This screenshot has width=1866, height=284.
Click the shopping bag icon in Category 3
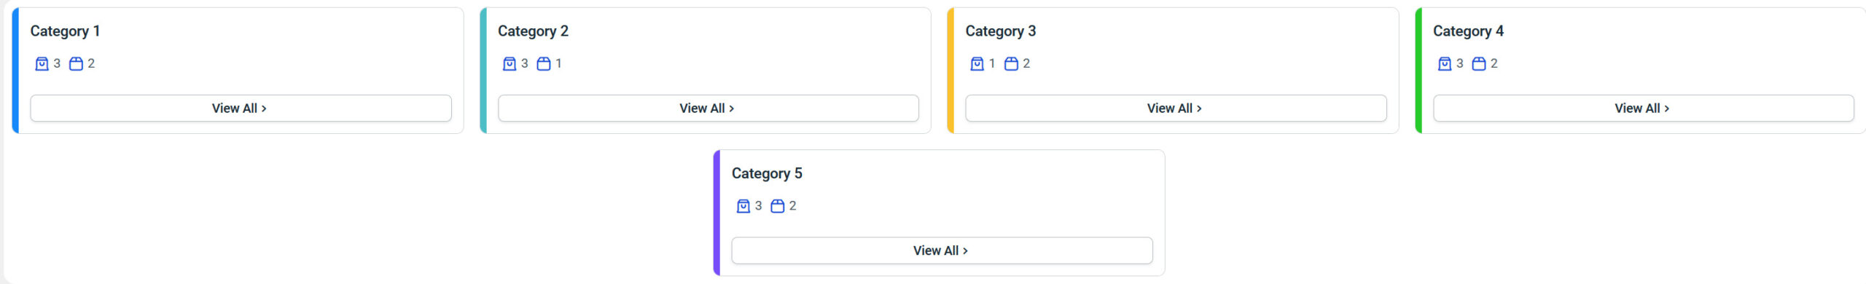click(x=977, y=64)
